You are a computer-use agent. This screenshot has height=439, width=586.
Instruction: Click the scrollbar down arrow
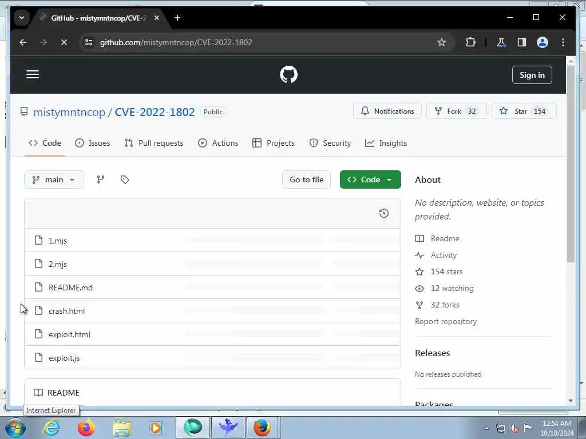pos(571,401)
